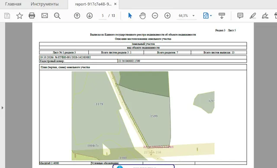Expand the page fit options arrow
277x168 pixels.
click(x=211, y=16)
